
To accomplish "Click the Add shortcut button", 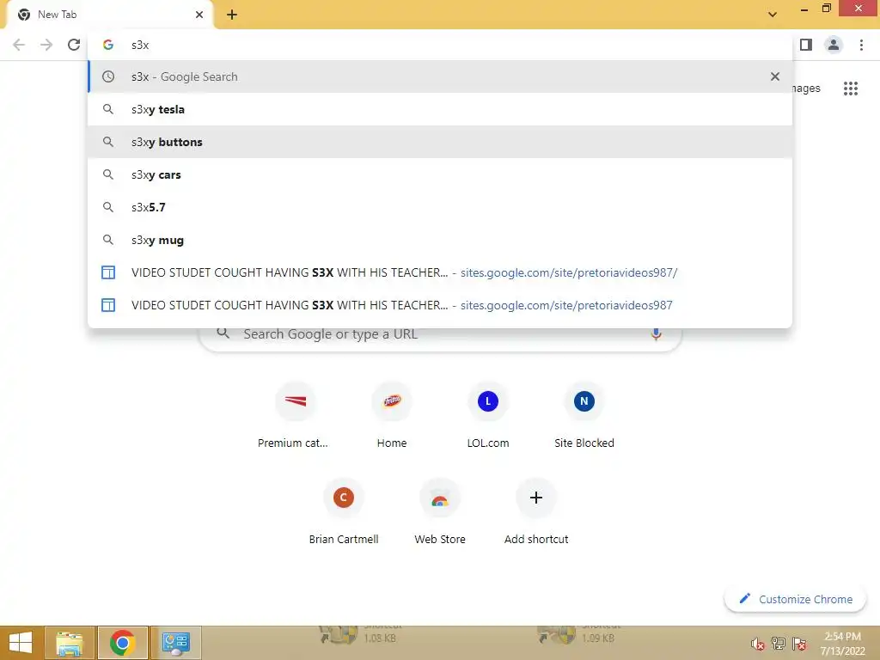I will 536,512.
